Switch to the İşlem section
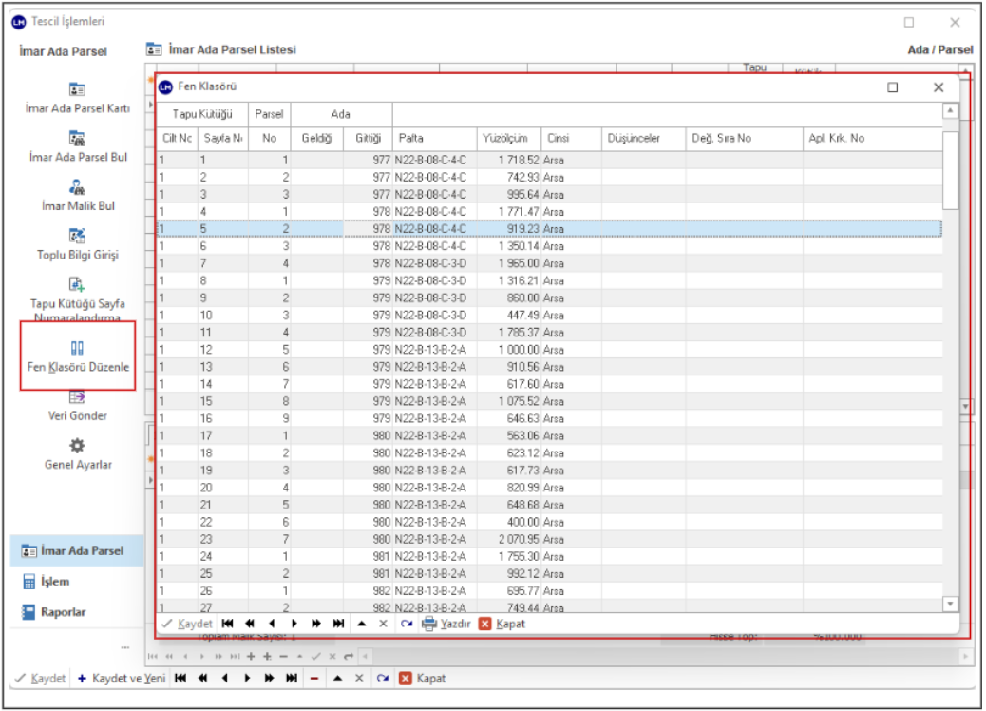 click(x=55, y=582)
